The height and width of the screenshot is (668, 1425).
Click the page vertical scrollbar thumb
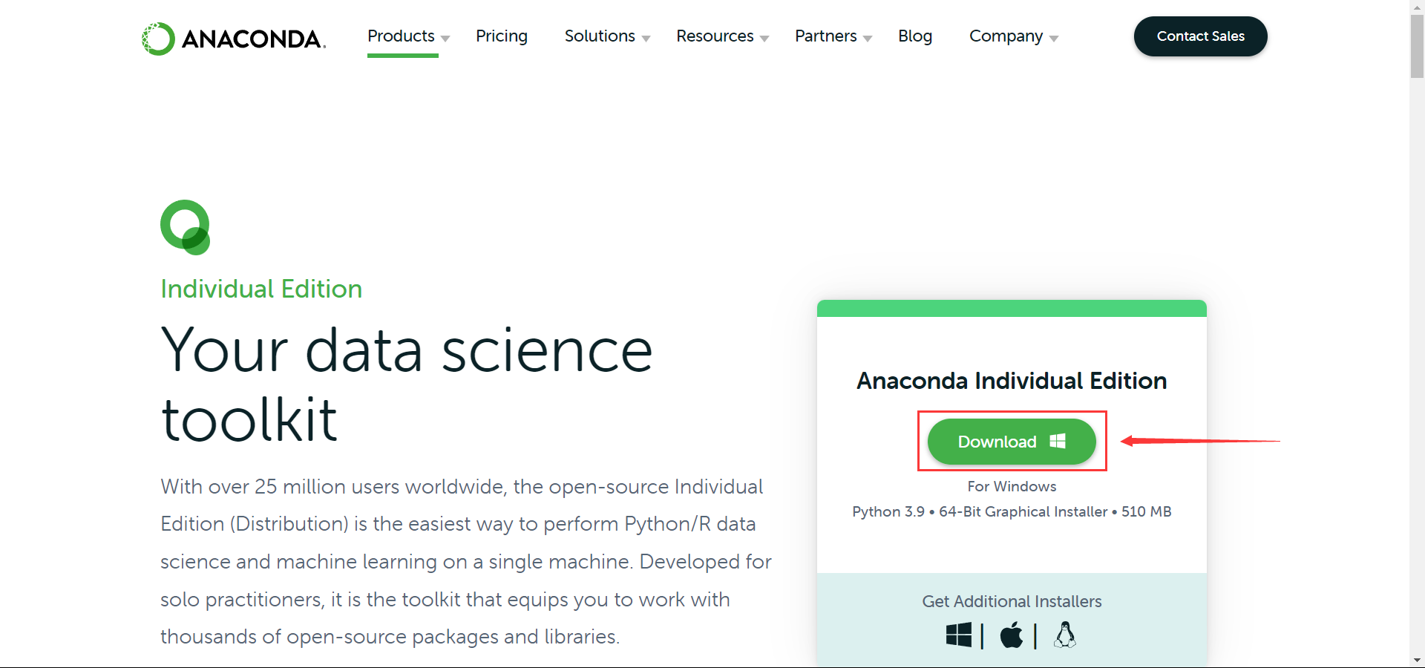pyautogui.click(x=1417, y=45)
